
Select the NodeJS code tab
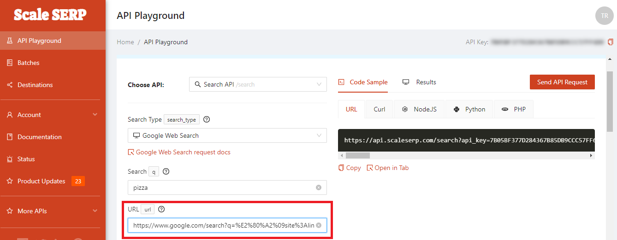[419, 109]
